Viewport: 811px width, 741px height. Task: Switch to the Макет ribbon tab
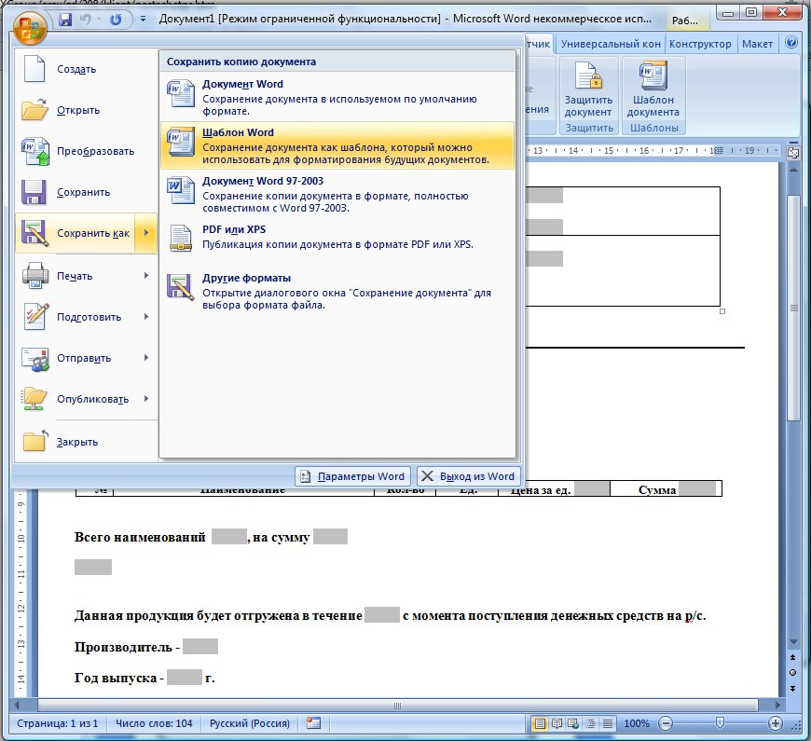[x=757, y=44]
